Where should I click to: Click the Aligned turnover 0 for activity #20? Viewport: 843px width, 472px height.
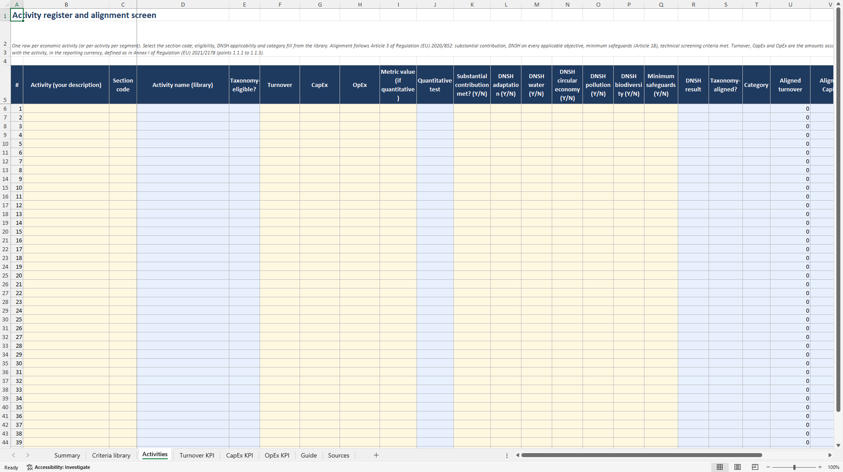point(790,275)
